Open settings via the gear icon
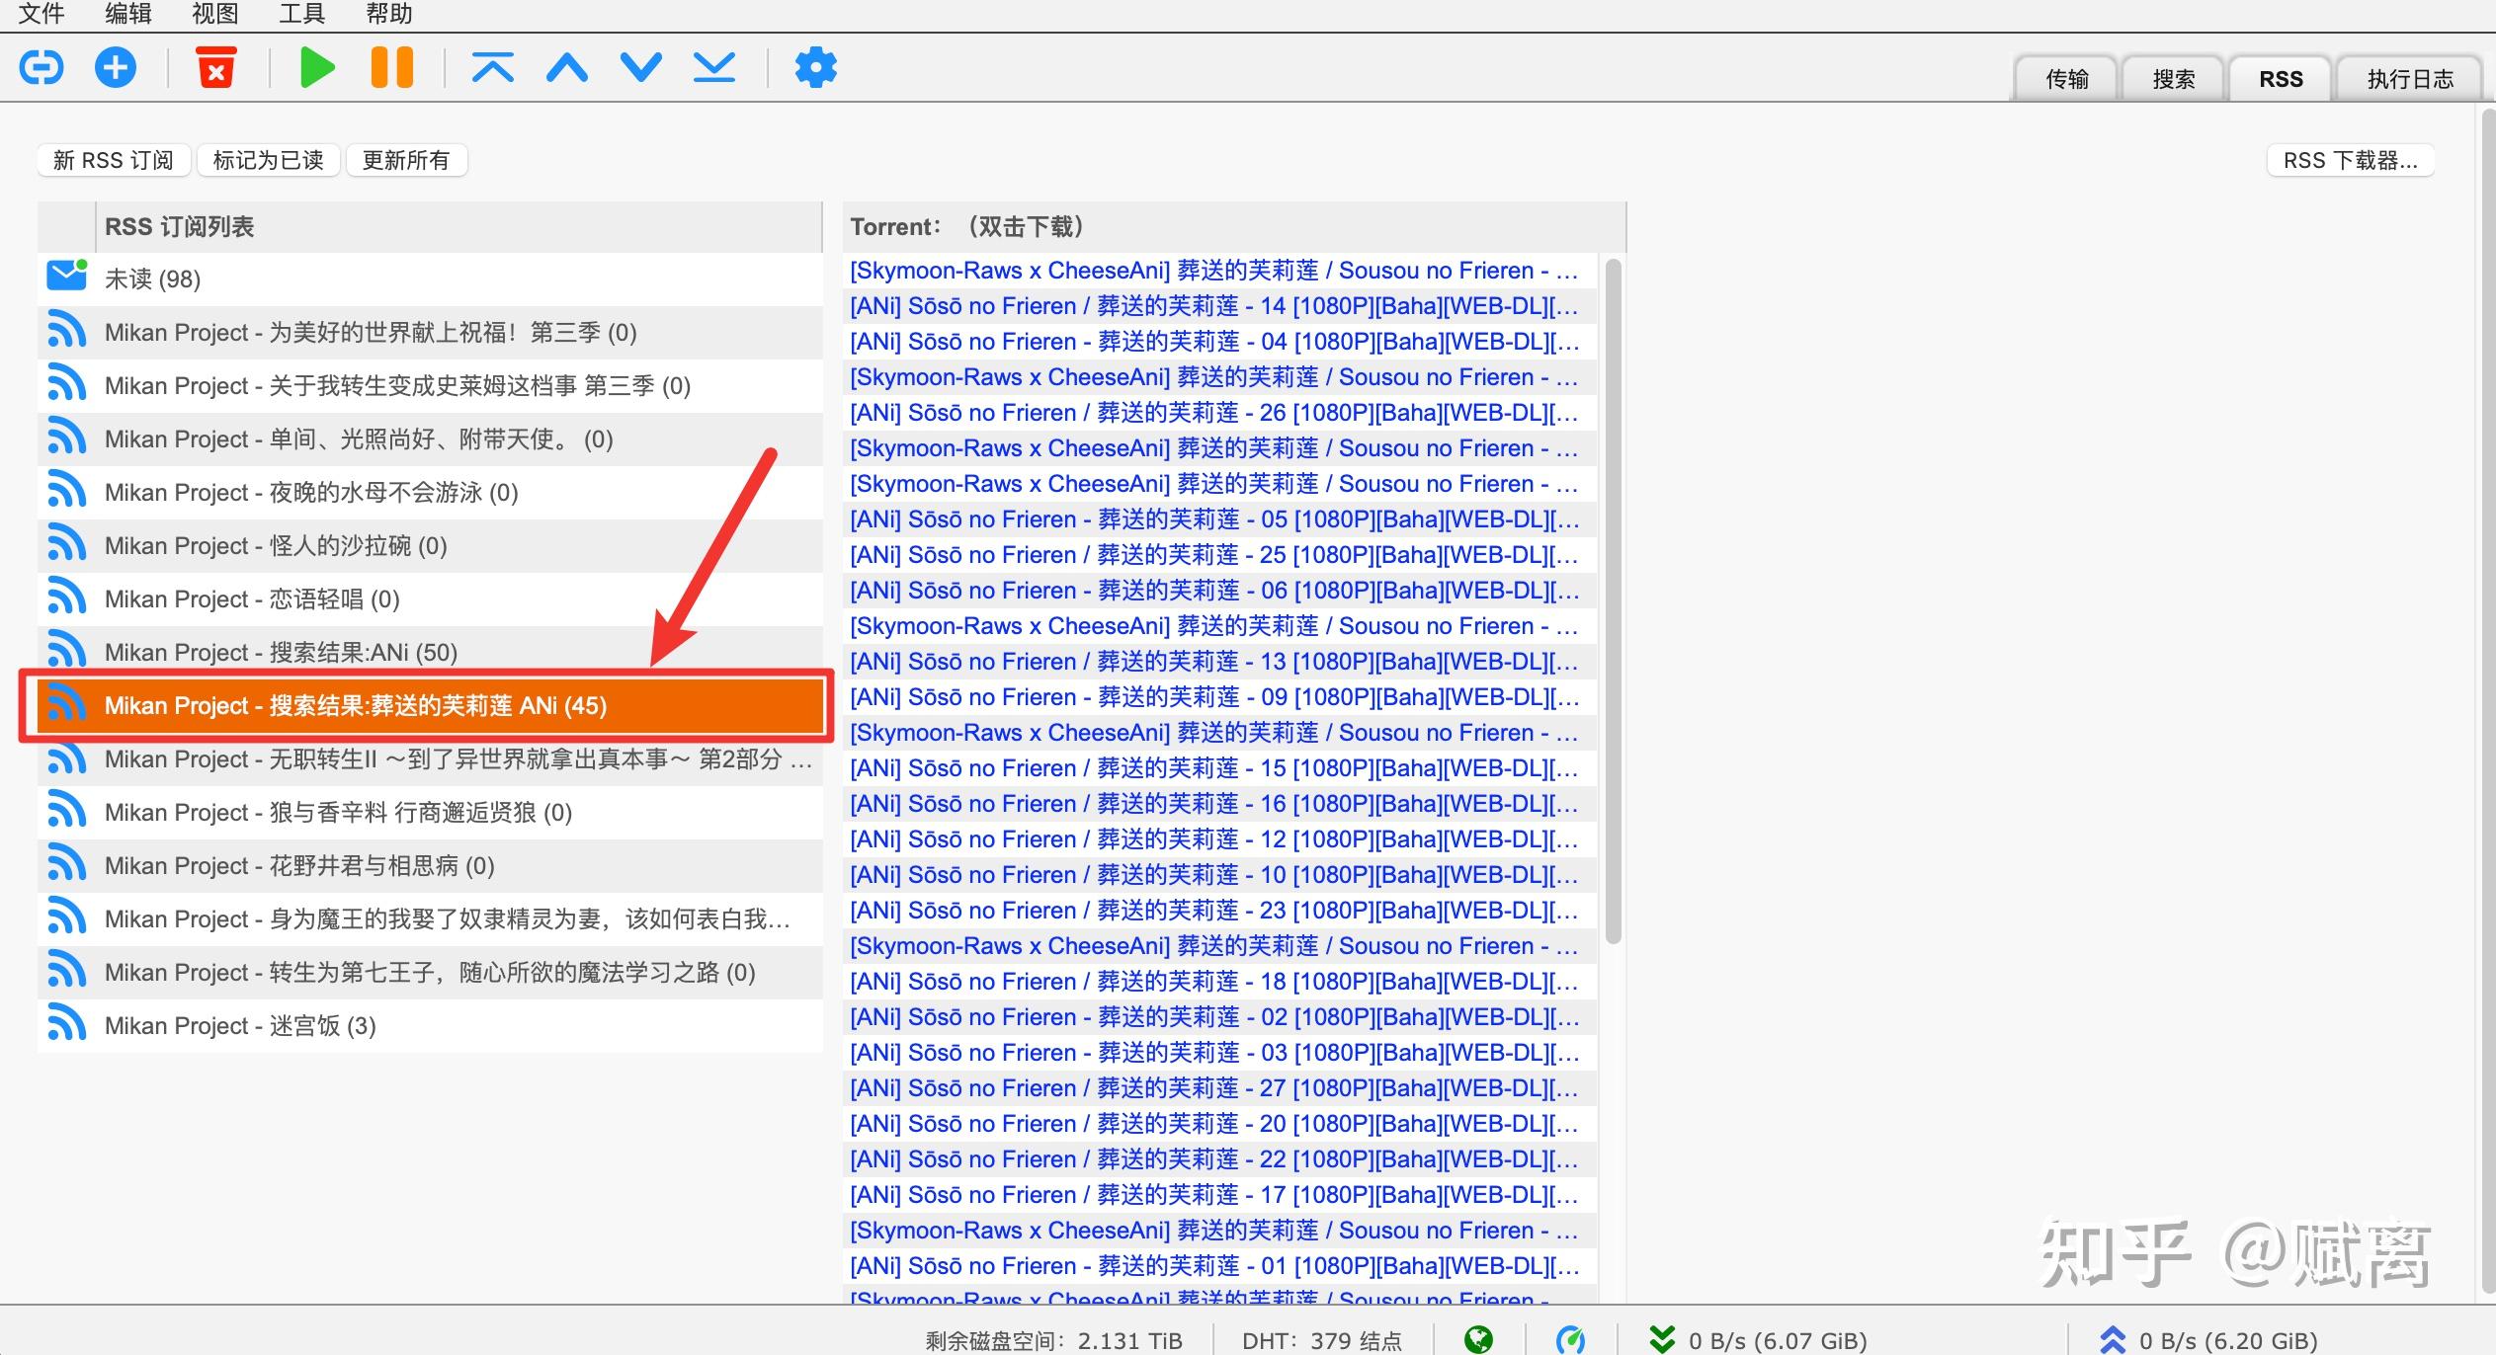 tap(814, 67)
